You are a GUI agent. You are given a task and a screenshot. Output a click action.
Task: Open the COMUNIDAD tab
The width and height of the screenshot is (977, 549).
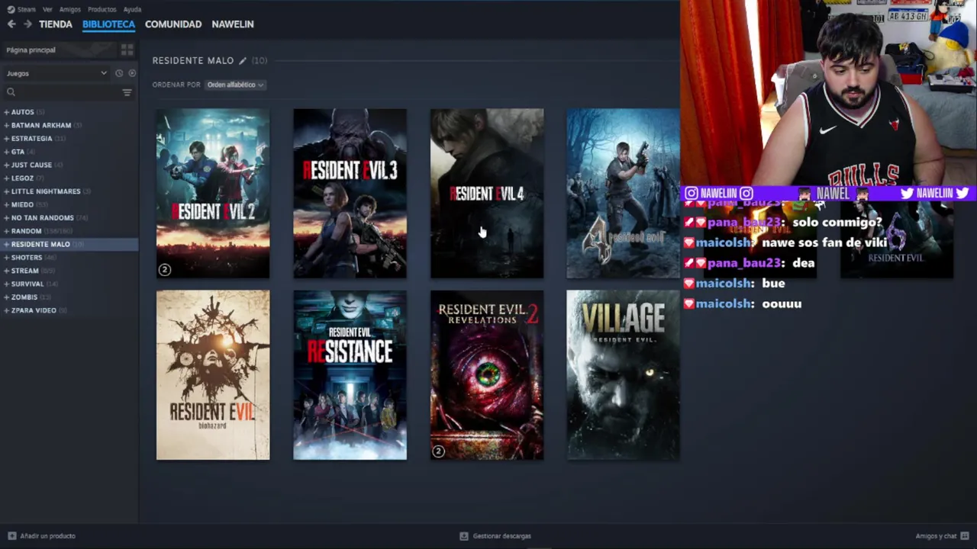(x=173, y=24)
